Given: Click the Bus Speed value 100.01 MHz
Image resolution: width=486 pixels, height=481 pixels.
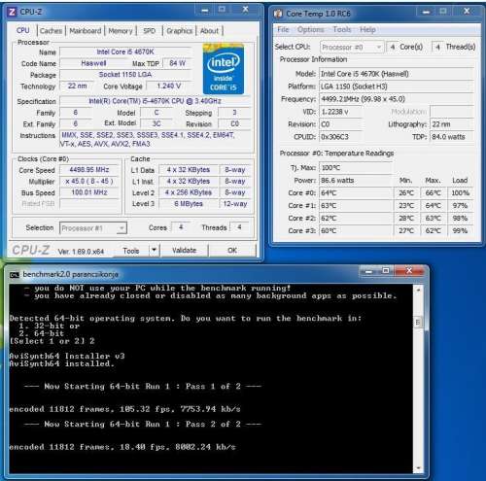Looking at the screenshot, I should click(89, 192).
